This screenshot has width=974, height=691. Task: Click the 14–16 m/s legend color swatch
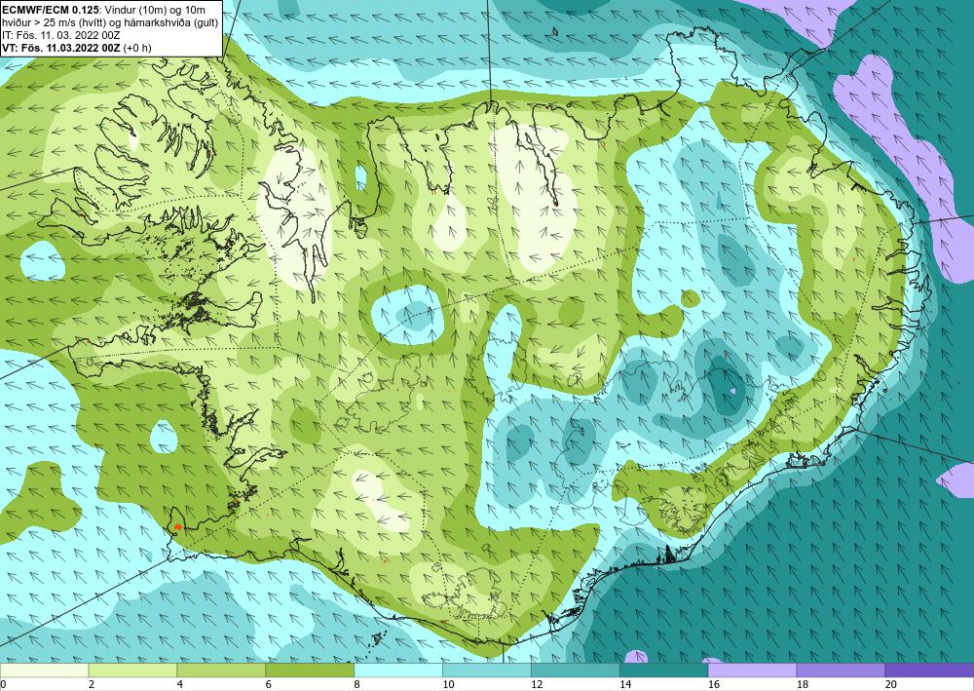tap(663, 671)
